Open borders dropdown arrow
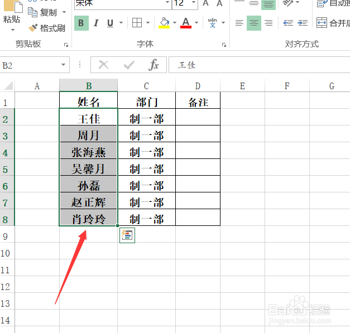This screenshot has width=350, height=333. 148,23
